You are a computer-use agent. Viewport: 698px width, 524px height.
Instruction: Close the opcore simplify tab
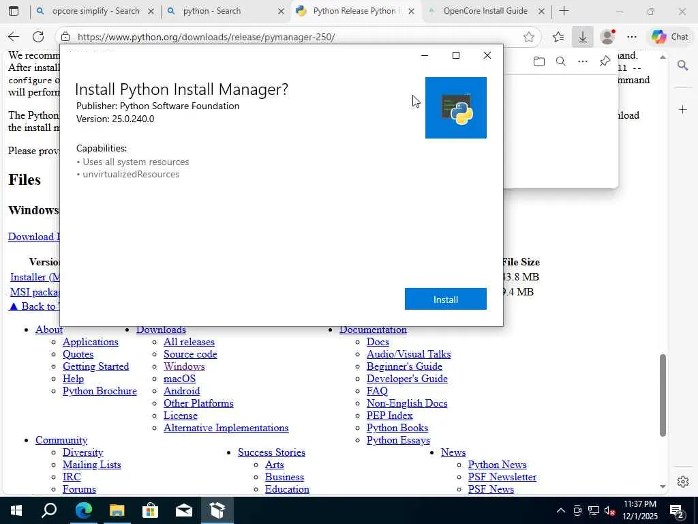pyautogui.click(x=151, y=12)
